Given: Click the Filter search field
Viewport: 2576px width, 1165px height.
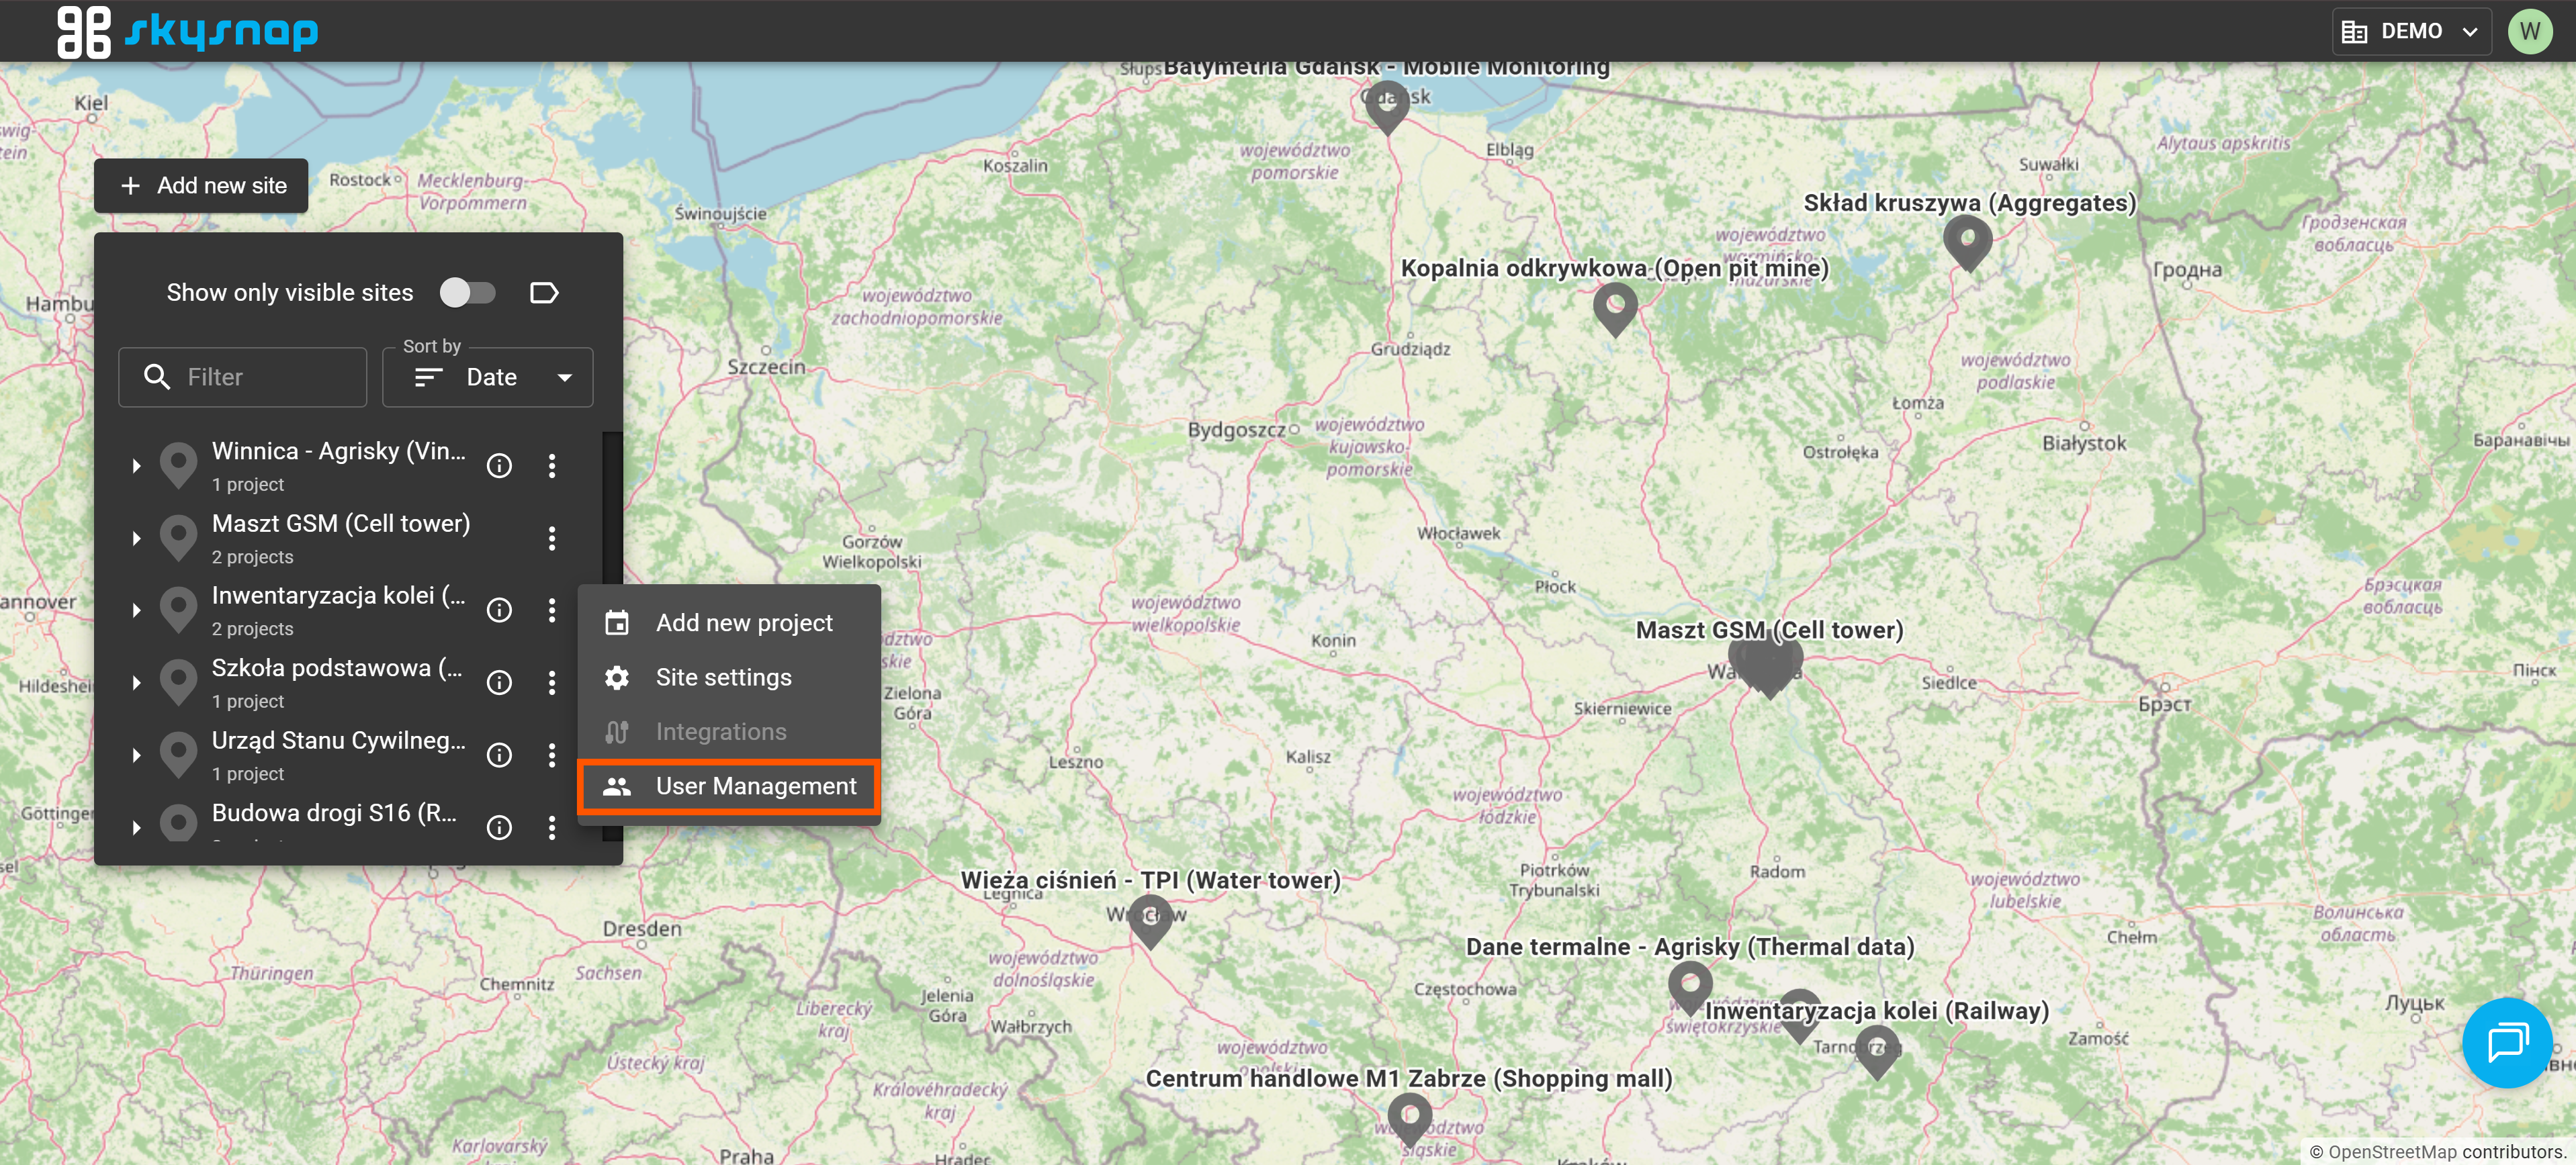Looking at the screenshot, I should point(243,377).
